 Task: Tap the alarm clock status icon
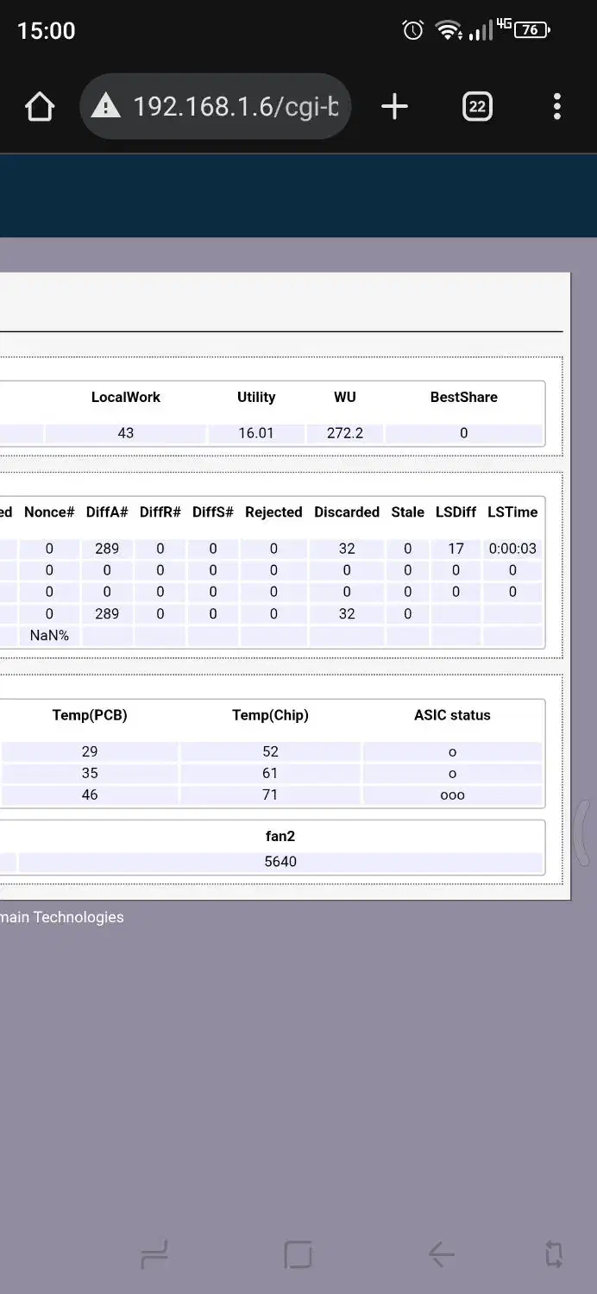413,30
